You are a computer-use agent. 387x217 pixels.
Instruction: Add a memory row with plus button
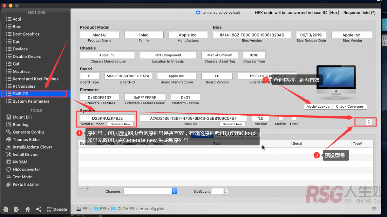coord(87,189)
